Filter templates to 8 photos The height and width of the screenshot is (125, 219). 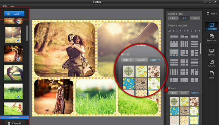tap(195, 31)
